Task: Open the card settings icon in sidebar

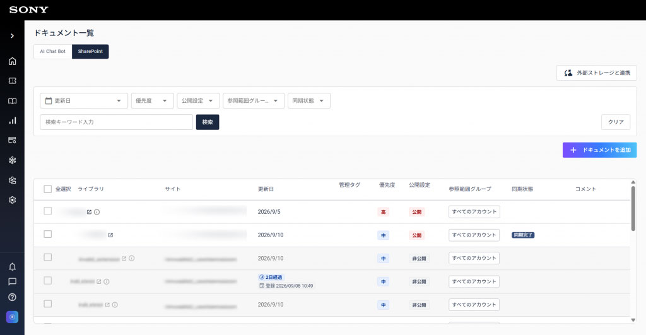Action: pos(13,140)
